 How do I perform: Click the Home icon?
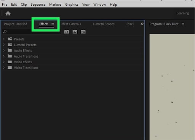coord(8,13)
